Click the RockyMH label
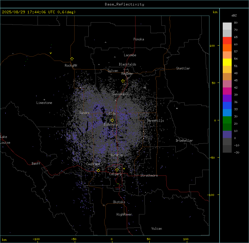The image size is (249, 243). 71,65
